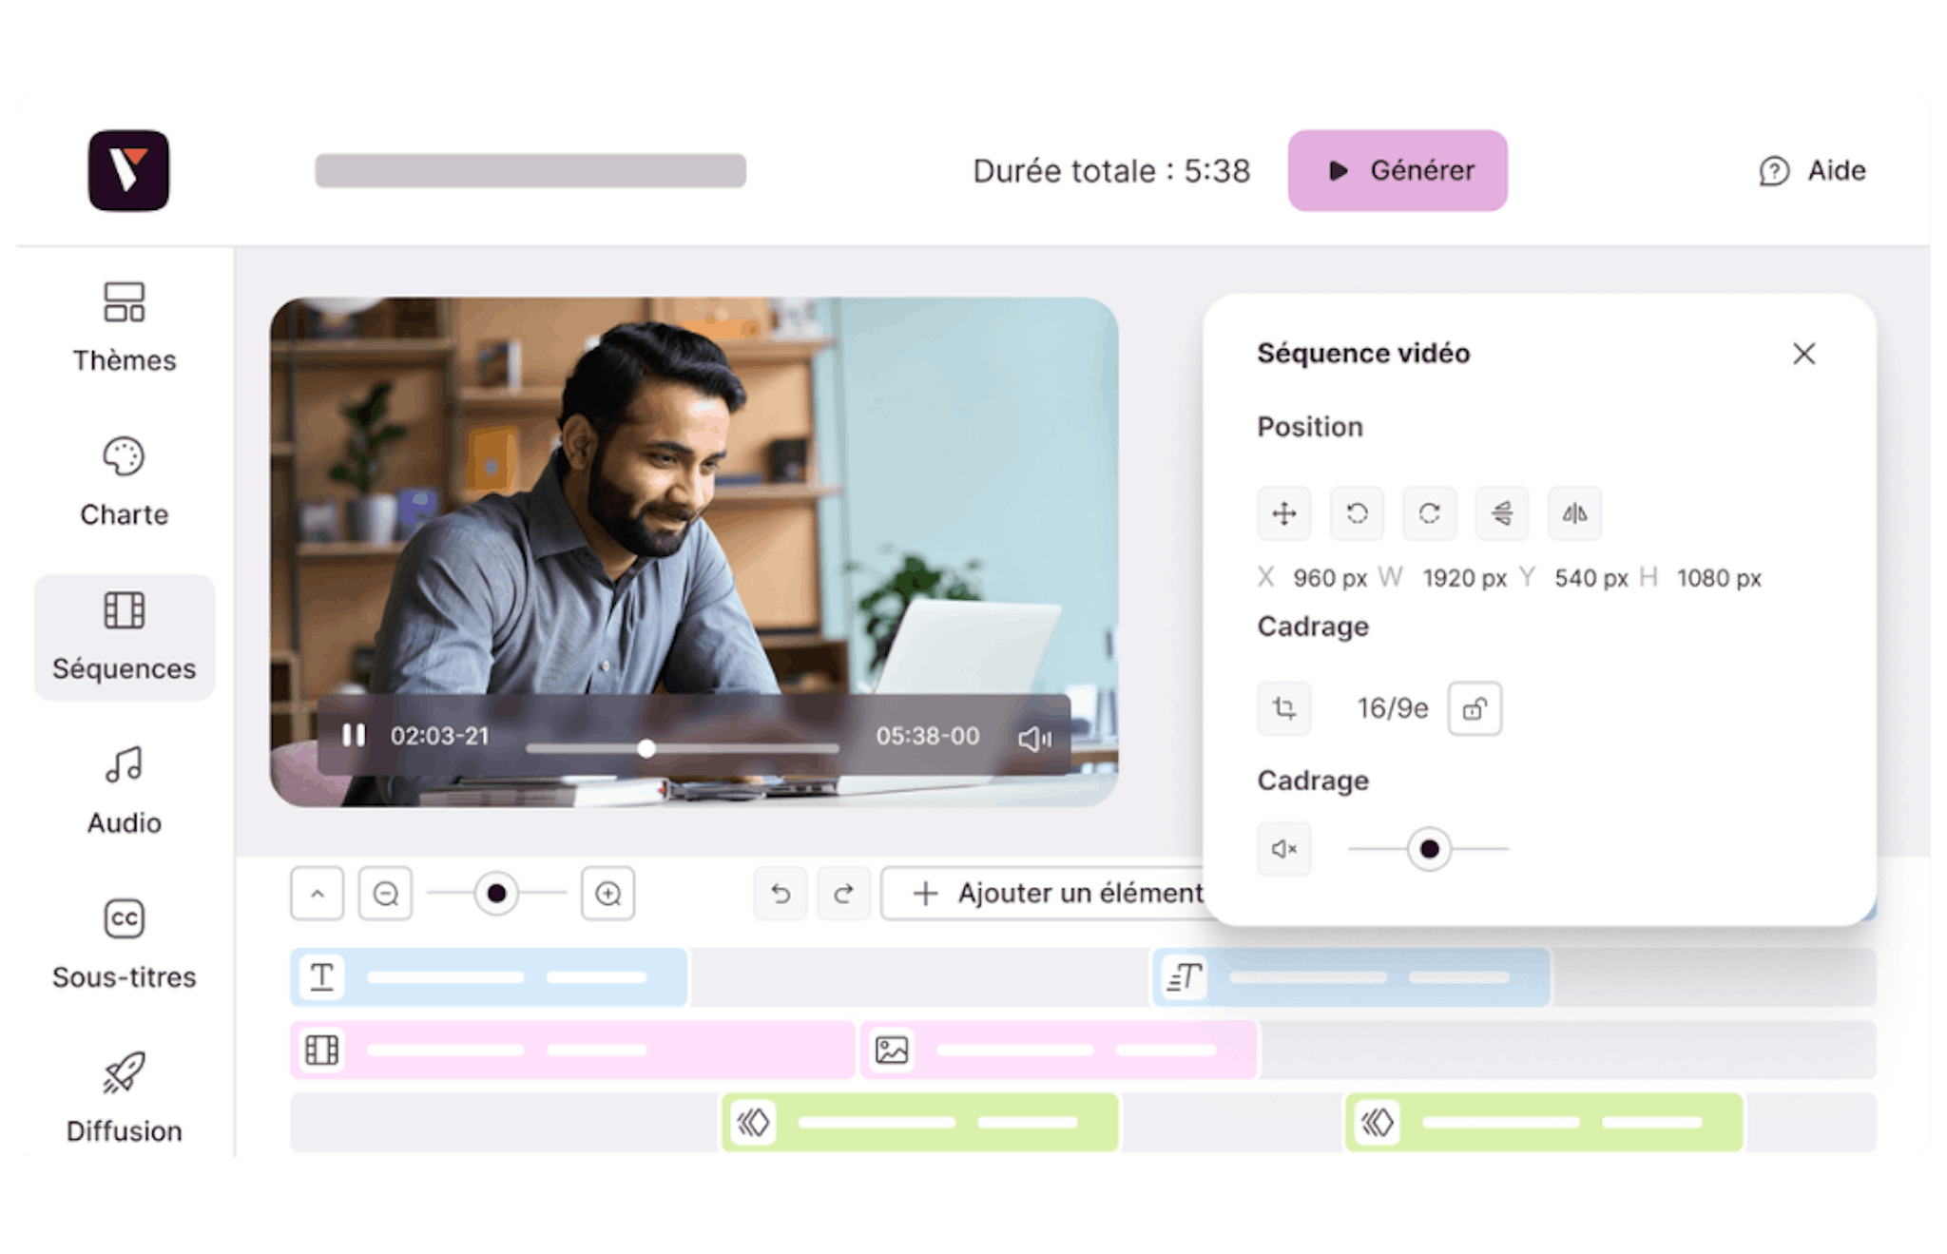The image size is (1947, 1254).
Task: Select the pink image clip on timeline
Action: [x=1058, y=1051]
